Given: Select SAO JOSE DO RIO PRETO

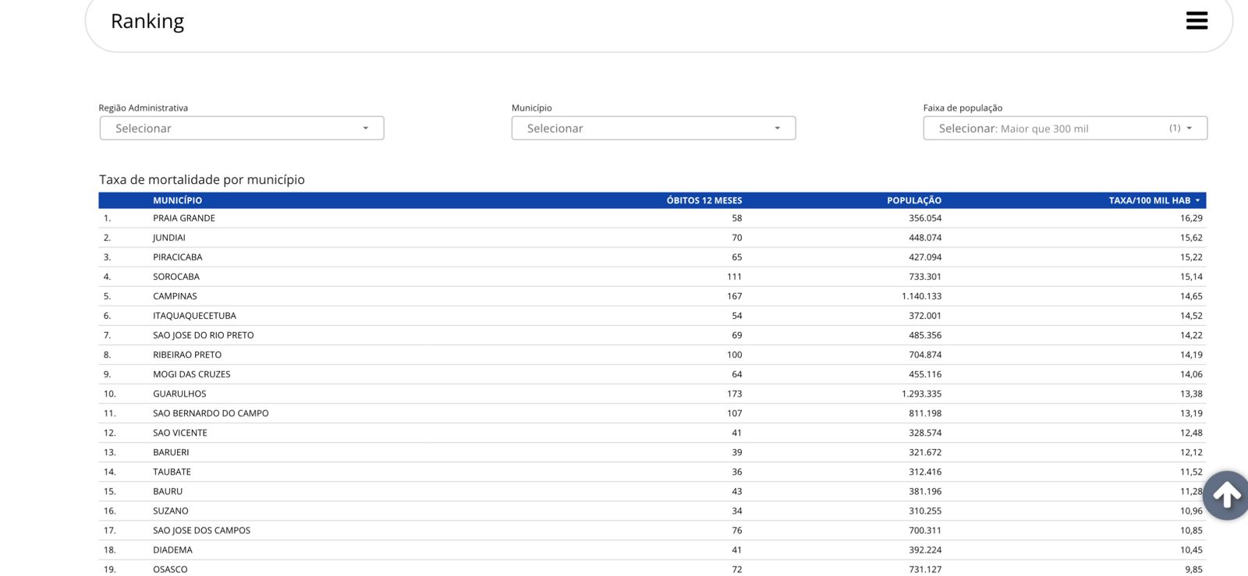Looking at the screenshot, I should 652,335.
